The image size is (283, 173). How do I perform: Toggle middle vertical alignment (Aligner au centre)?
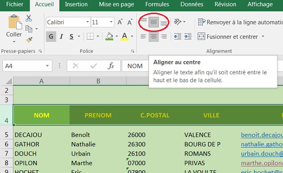point(154,22)
